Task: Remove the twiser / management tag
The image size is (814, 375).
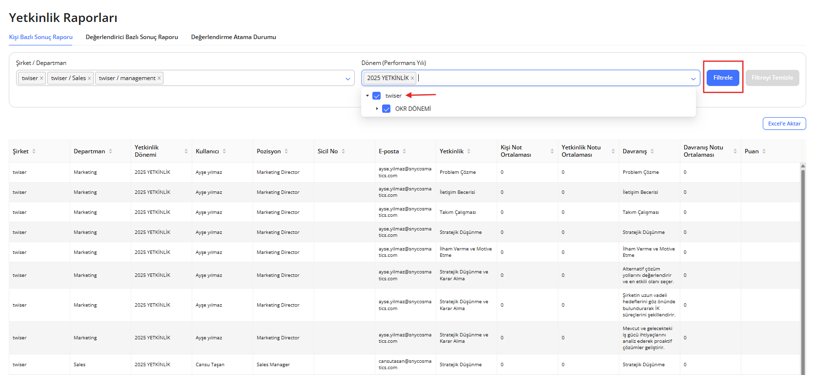Action: point(159,78)
